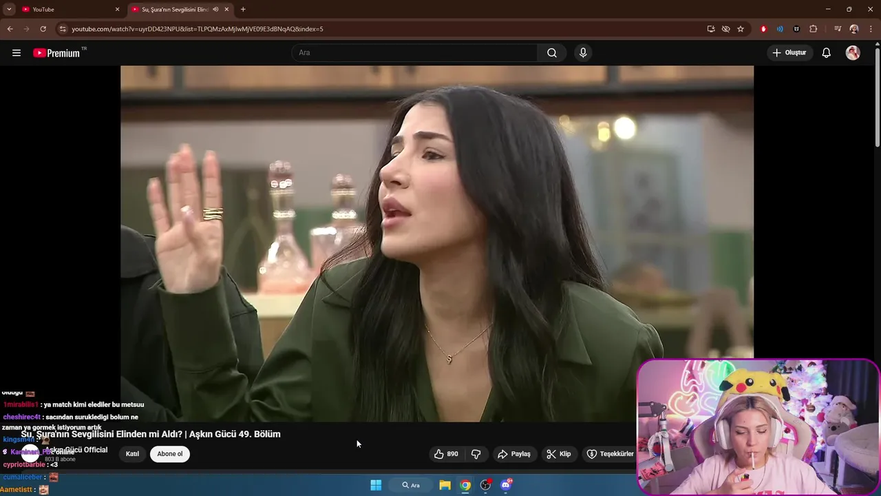881x496 pixels.
Task: Open the YouTube hamburger guide menu
Action: coord(17,53)
